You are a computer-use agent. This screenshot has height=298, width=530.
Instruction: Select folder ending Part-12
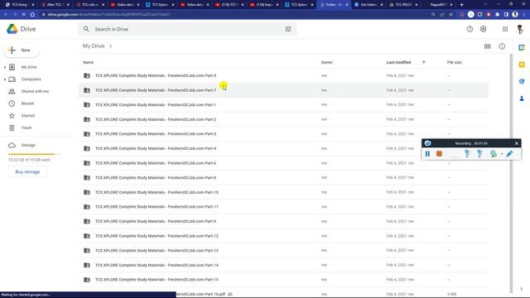(x=283, y=236)
